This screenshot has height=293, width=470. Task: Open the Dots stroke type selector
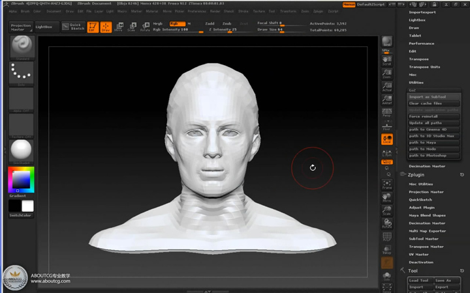click(22, 74)
